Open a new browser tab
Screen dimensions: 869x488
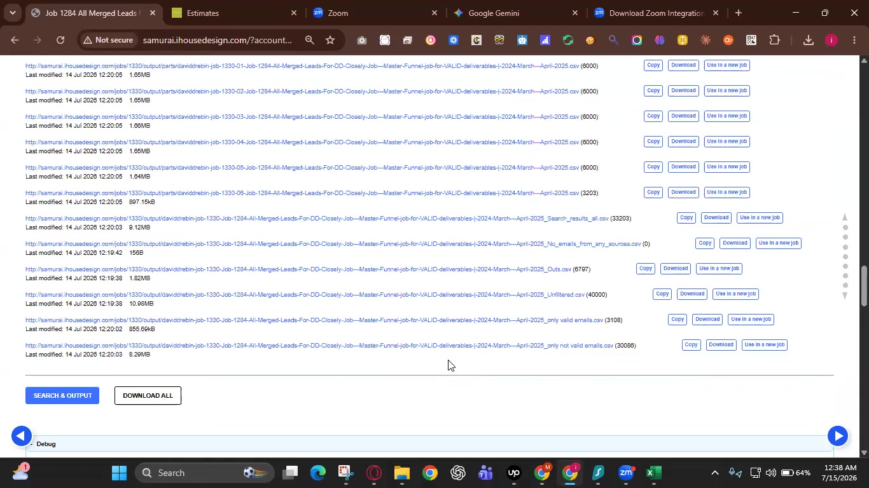[x=739, y=13]
